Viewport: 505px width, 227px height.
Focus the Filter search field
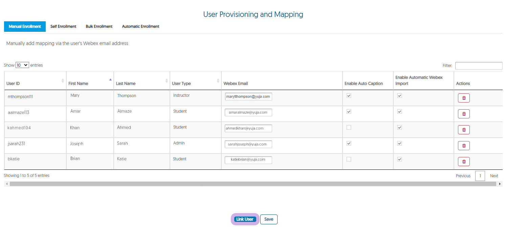(479, 66)
